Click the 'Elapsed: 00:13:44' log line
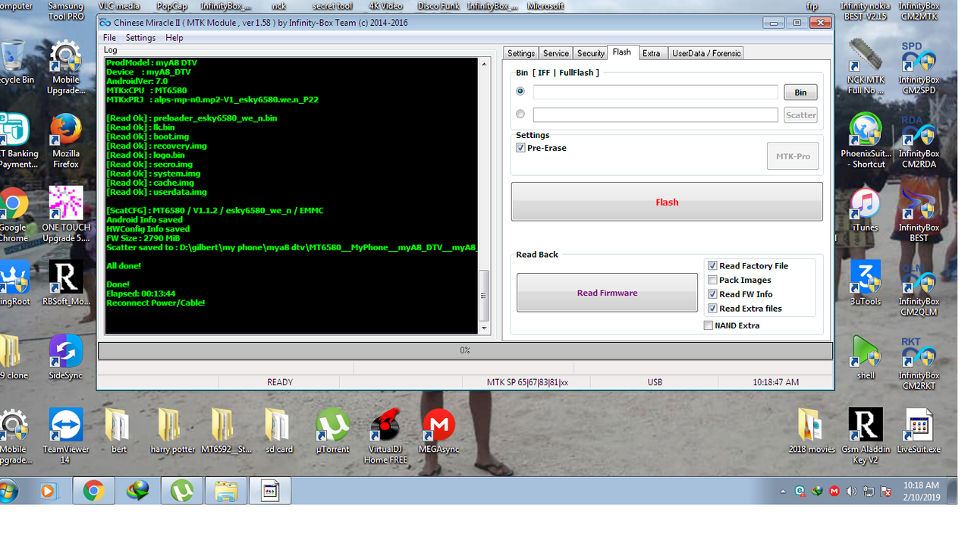971x546 pixels. [x=141, y=293]
